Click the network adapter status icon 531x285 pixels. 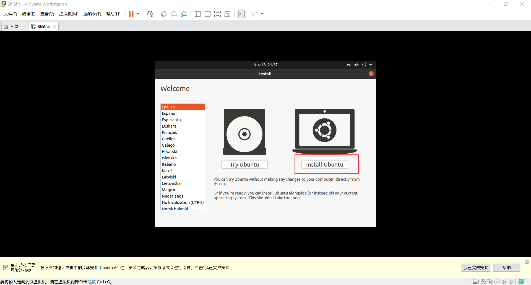pyautogui.click(x=490, y=282)
